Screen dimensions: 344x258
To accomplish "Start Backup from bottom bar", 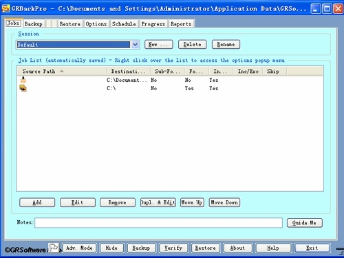I will click(x=141, y=248).
